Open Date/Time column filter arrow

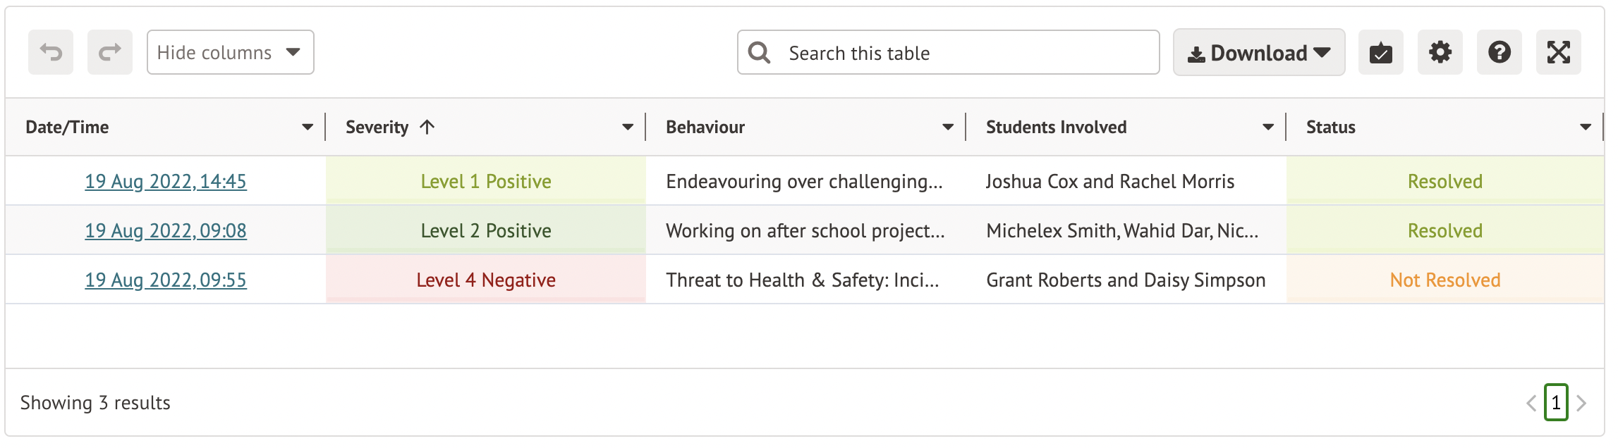pyautogui.click(x=308, y=127)
